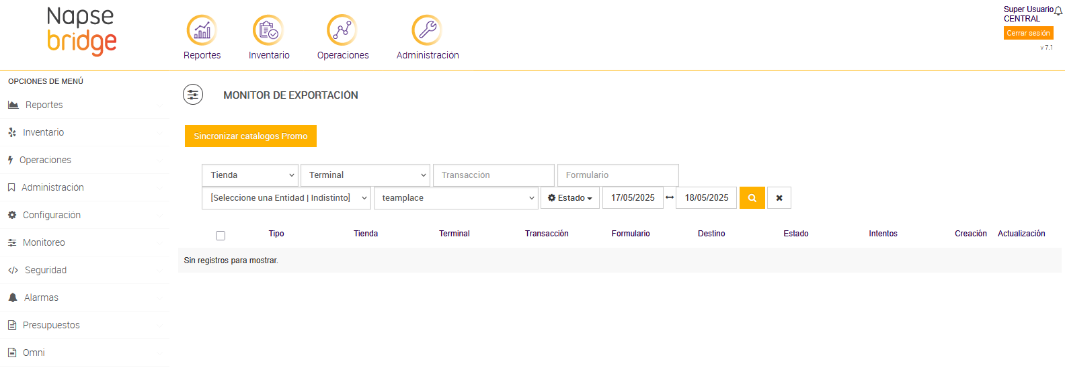Open the Operaciones graph icon
The image size is (1065, 376).
pos(342,30)
